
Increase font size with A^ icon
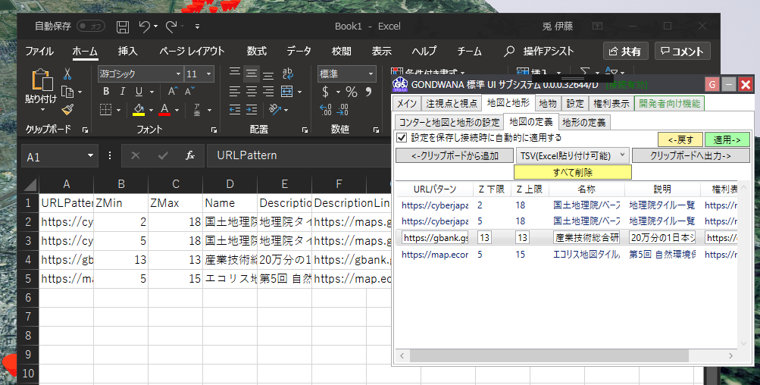[173, 91]
